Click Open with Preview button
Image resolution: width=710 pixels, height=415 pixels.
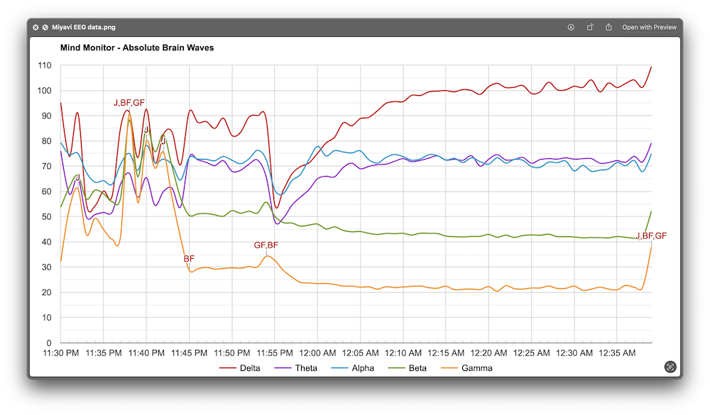649,28
